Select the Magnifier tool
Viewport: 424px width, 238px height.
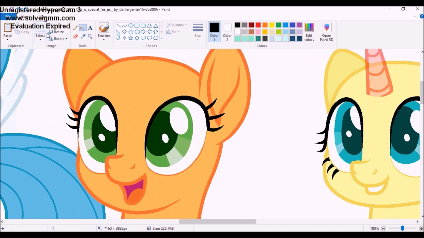(90, 36)
